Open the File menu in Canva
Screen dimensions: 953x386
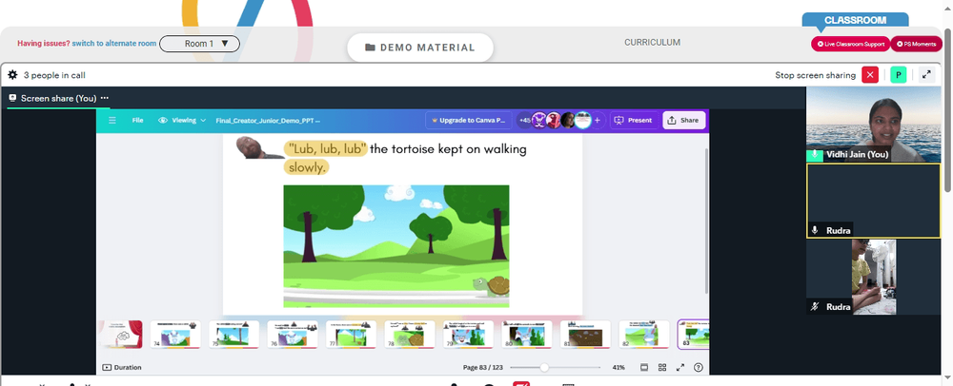coord(138,120)
